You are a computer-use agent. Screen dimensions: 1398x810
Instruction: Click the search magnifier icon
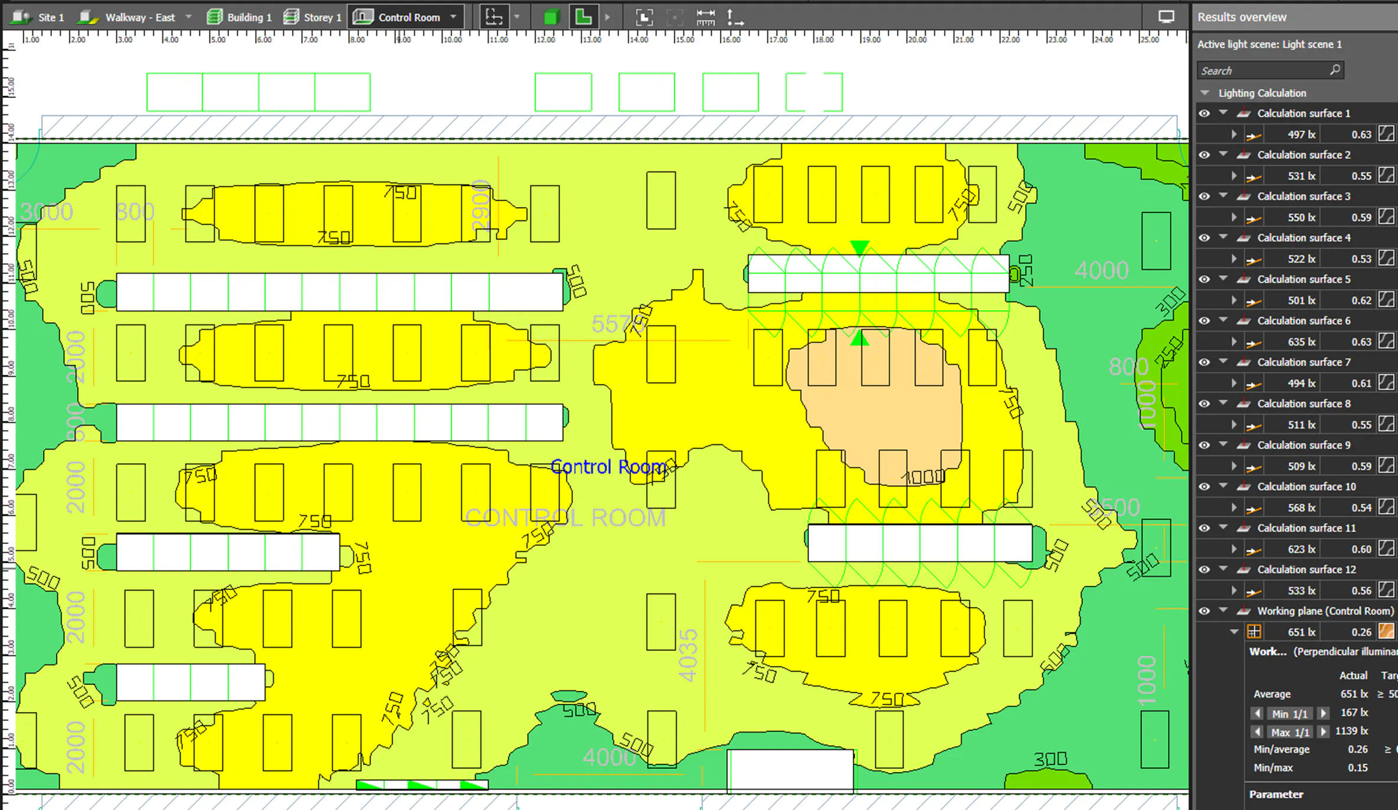pos(1335,70)
